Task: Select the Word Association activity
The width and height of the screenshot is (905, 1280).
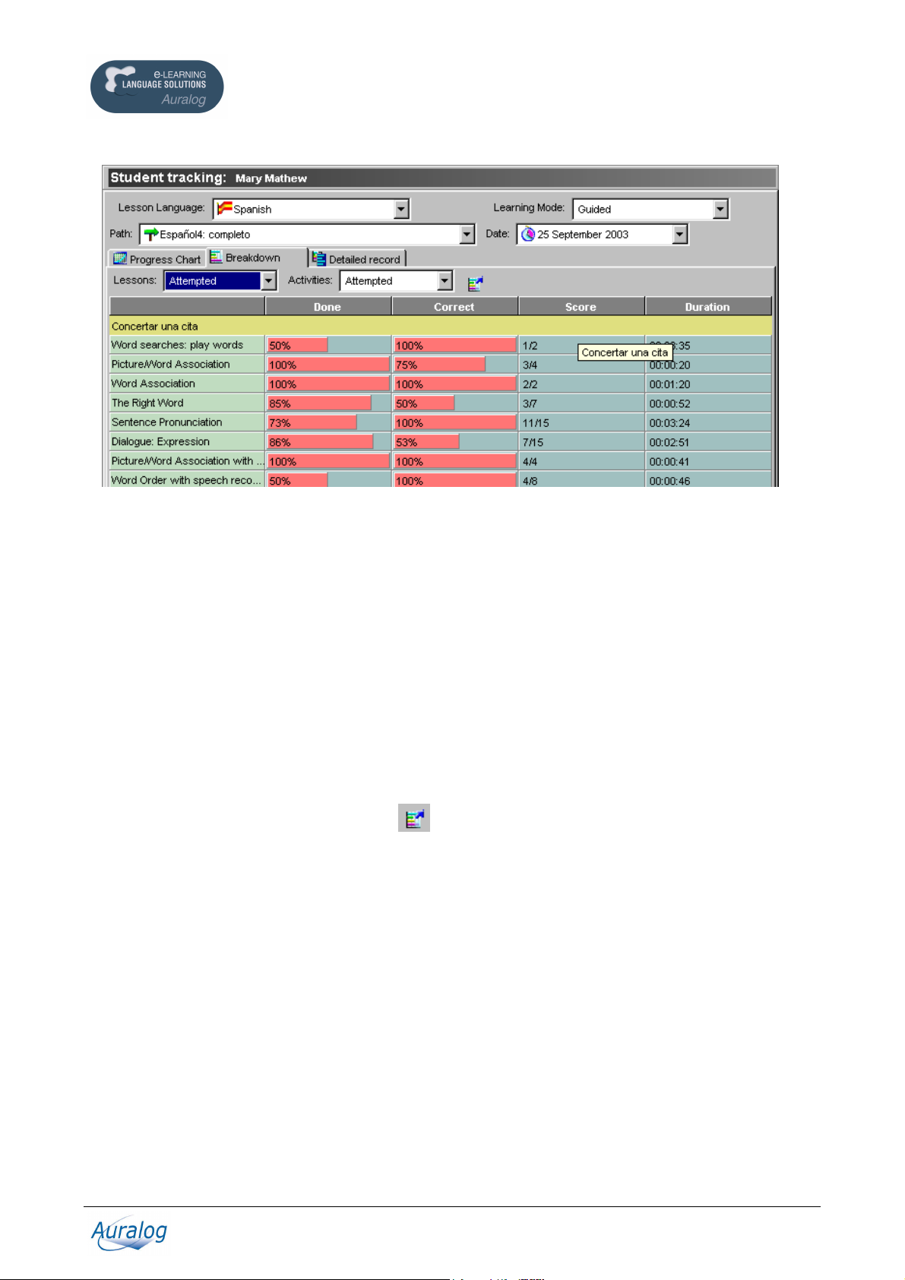Action: (x=440, y=384)
